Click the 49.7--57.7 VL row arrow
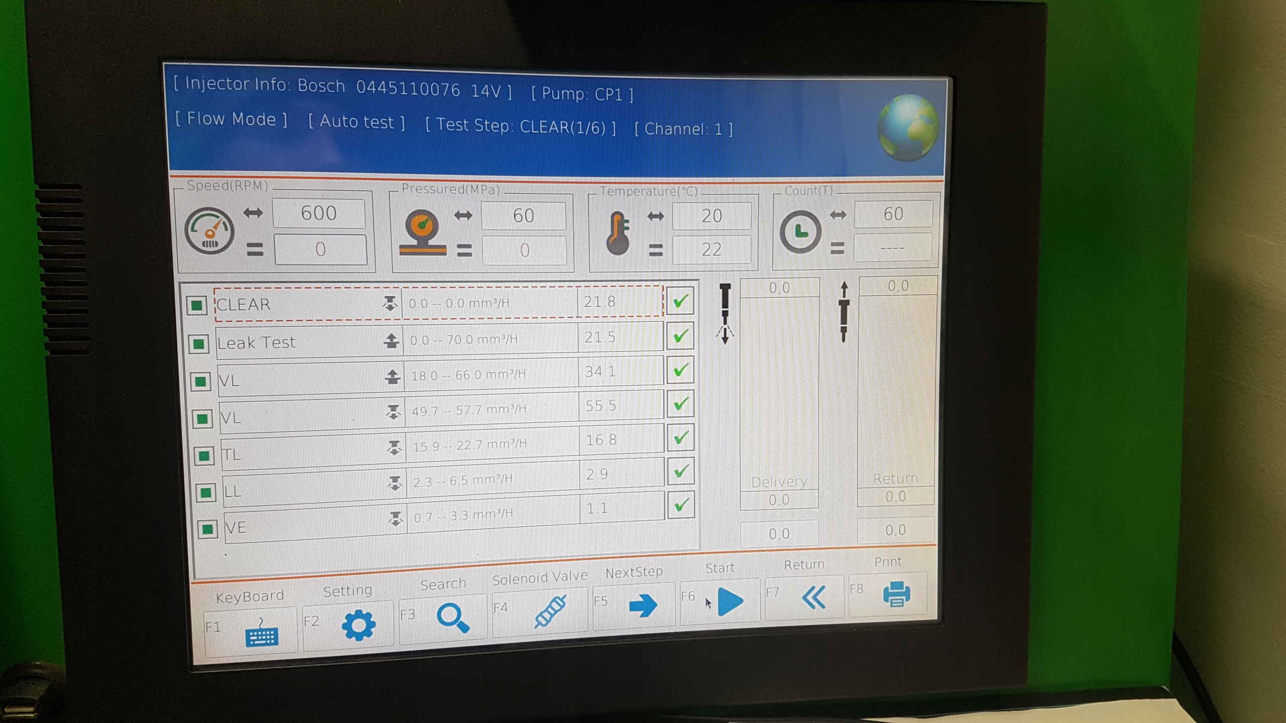 point(393,412)
